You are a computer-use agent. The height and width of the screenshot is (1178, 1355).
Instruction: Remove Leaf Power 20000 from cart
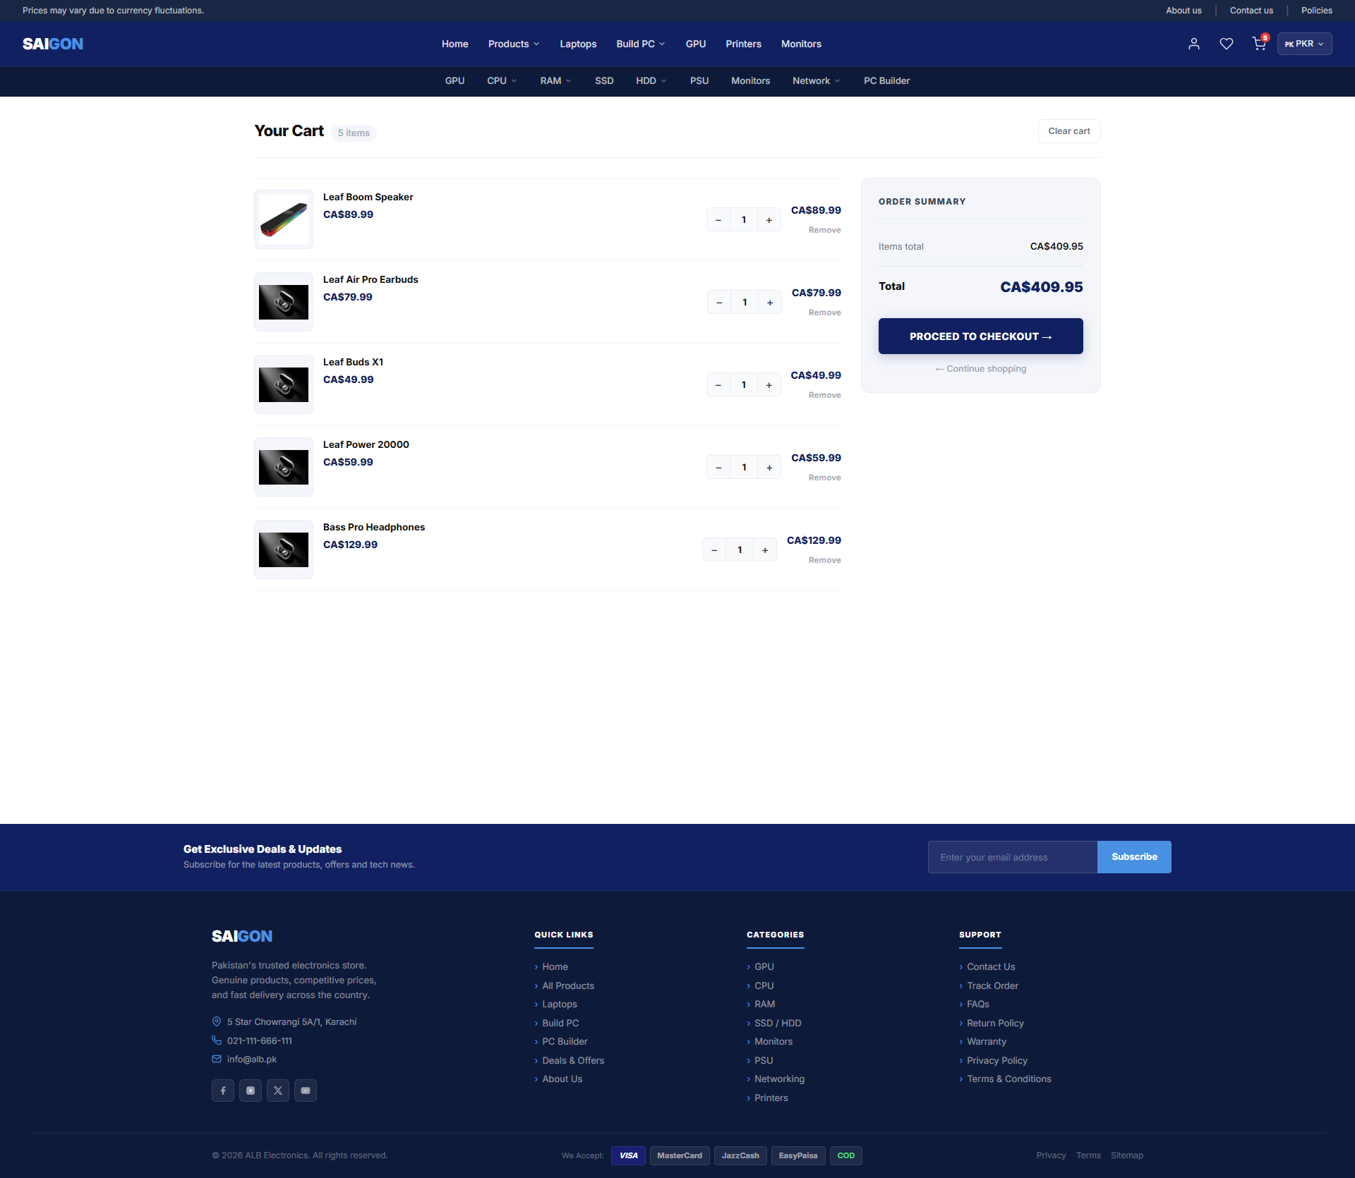click(825, 478)
